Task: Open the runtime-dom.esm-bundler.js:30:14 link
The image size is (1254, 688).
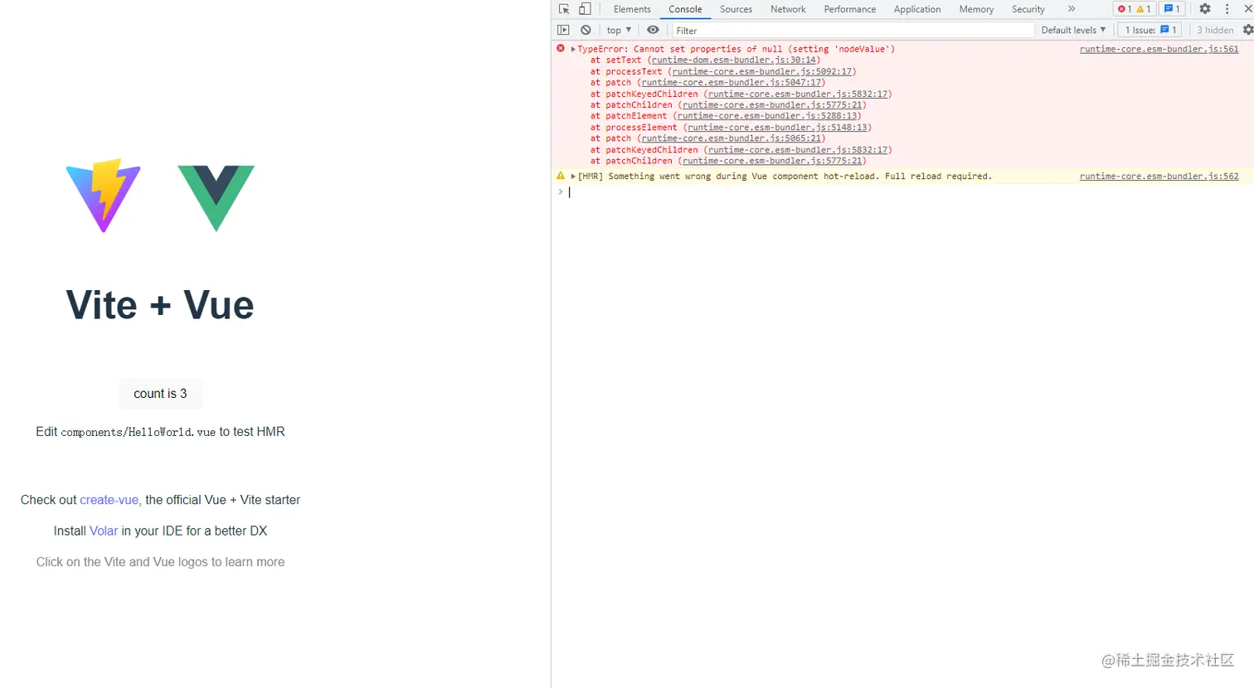Action: 733,61
